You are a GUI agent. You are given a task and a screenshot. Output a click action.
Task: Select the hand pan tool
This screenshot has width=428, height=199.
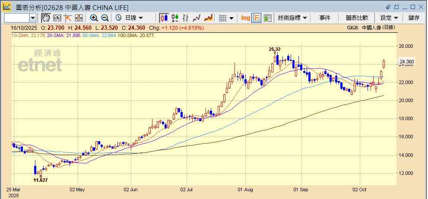coord(46,18)
